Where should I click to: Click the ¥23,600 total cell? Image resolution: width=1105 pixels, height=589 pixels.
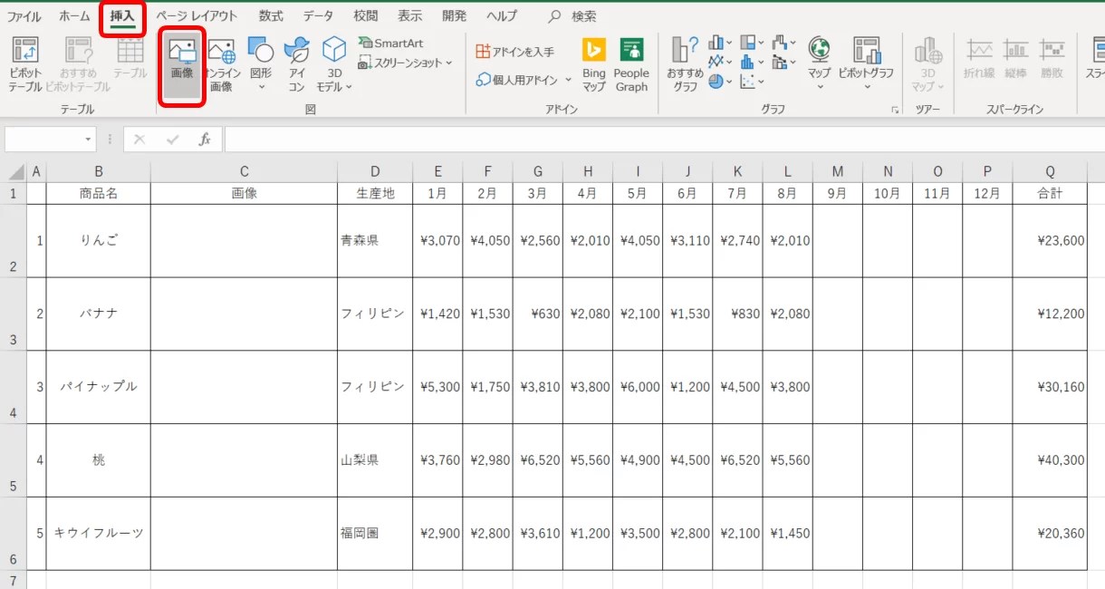(x=1050, y=240)
